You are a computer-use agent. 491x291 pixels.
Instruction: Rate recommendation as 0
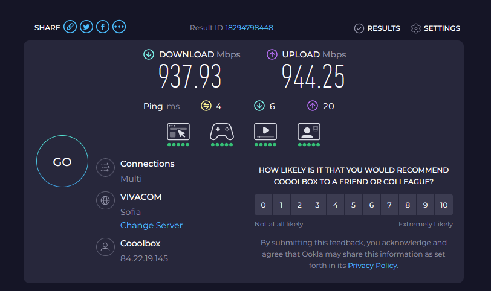[264, 205]
